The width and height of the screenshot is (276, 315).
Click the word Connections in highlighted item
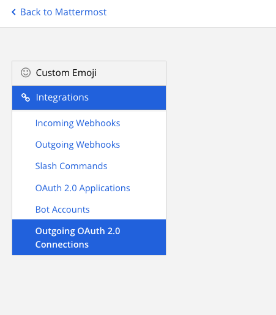tap(62, 245)
